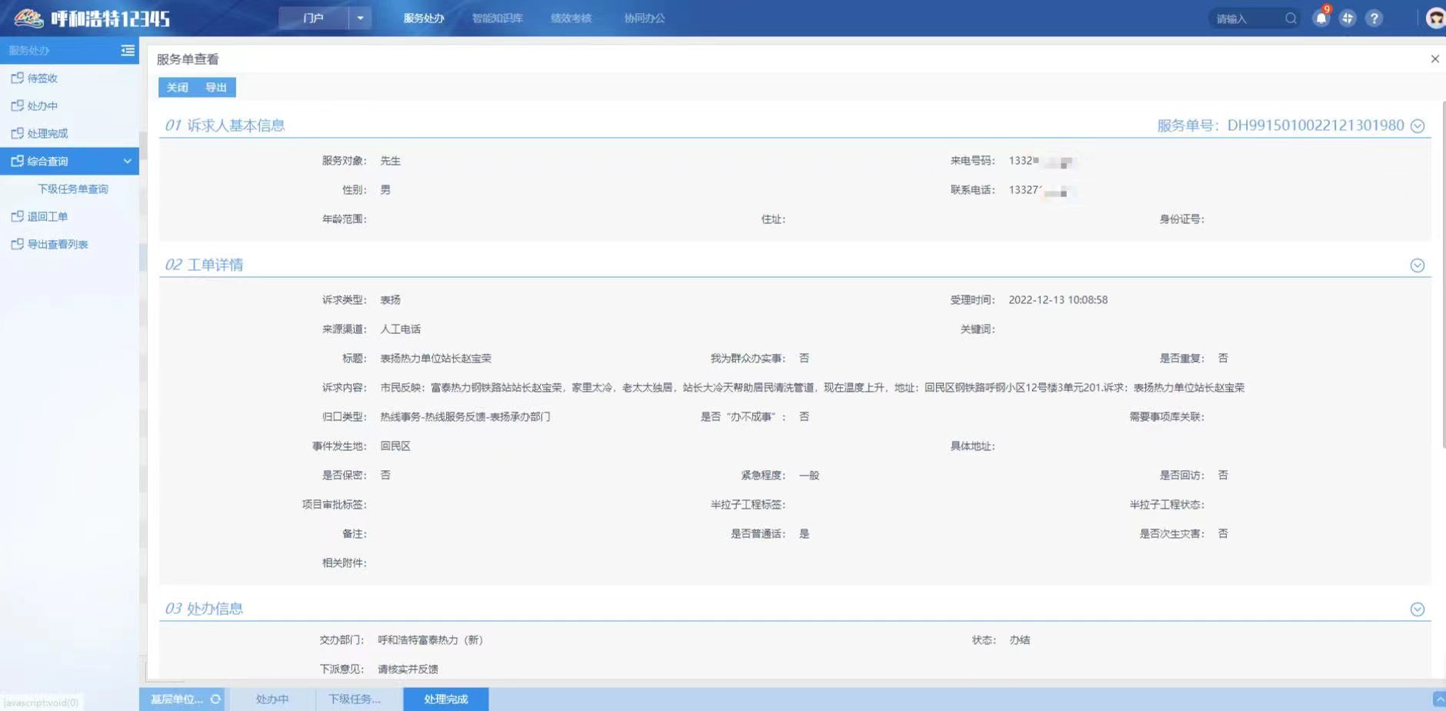Click the 关闭 button
Screen dimensions: 1446x711
point(178,88)
